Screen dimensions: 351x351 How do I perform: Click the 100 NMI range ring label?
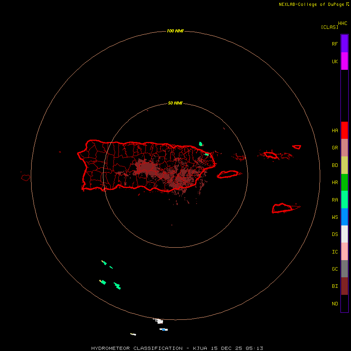point(175,31)
